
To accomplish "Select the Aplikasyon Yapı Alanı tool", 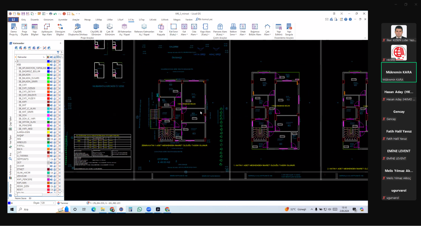I will [x=47, y=30].
